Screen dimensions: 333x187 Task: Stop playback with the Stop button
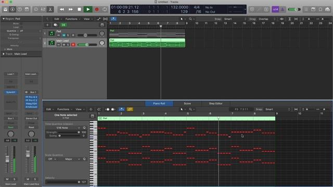tap(79, 9)
